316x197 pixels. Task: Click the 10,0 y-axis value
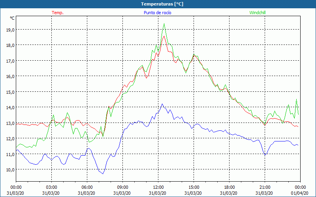click(x=10, y=170)
